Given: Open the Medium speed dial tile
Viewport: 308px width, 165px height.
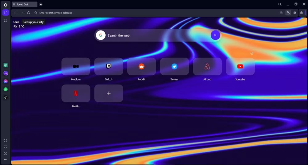Looking at the screenshot, I should point(76,67).
